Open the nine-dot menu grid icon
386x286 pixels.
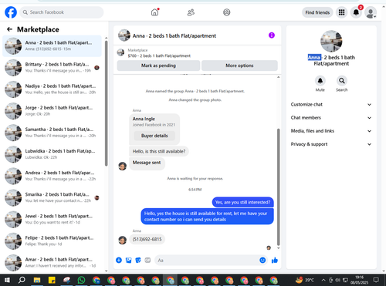[341, 12]
